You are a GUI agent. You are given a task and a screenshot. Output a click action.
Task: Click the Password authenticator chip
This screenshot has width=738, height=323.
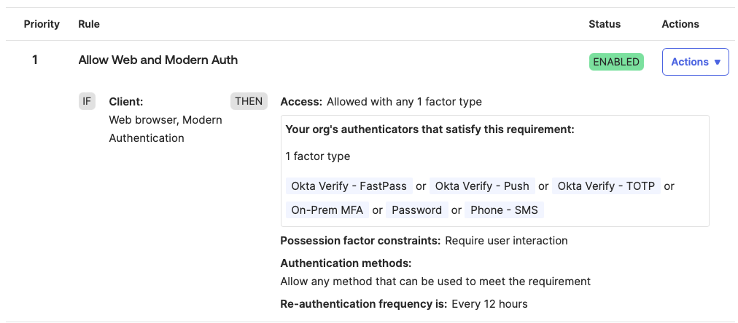(x=416, y=210)
